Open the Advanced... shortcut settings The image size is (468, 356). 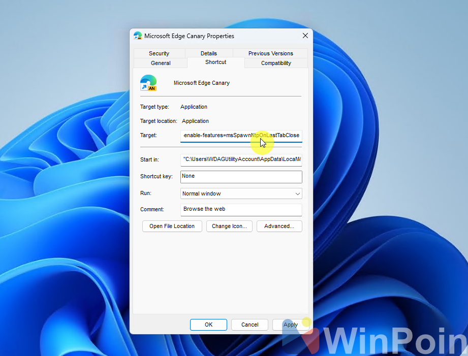279,226
